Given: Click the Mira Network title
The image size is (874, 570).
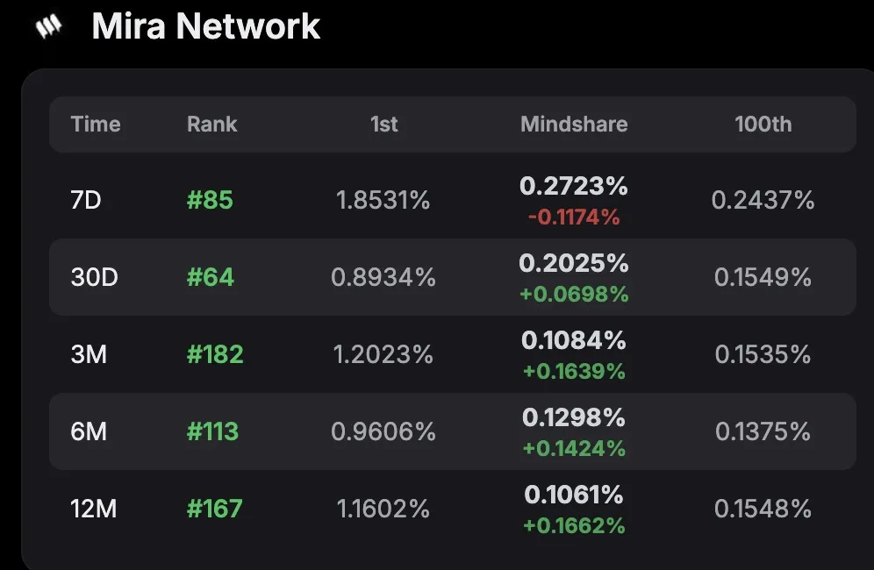Looking at the screenshot, I should (x=206, y=26).
